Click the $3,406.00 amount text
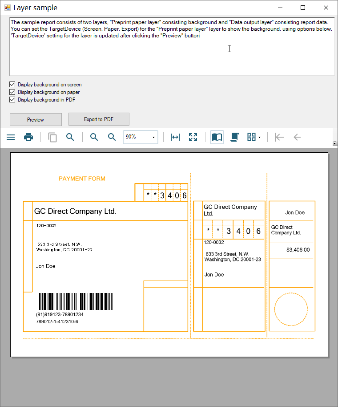 pyautogui.click(x=298, y=250)
